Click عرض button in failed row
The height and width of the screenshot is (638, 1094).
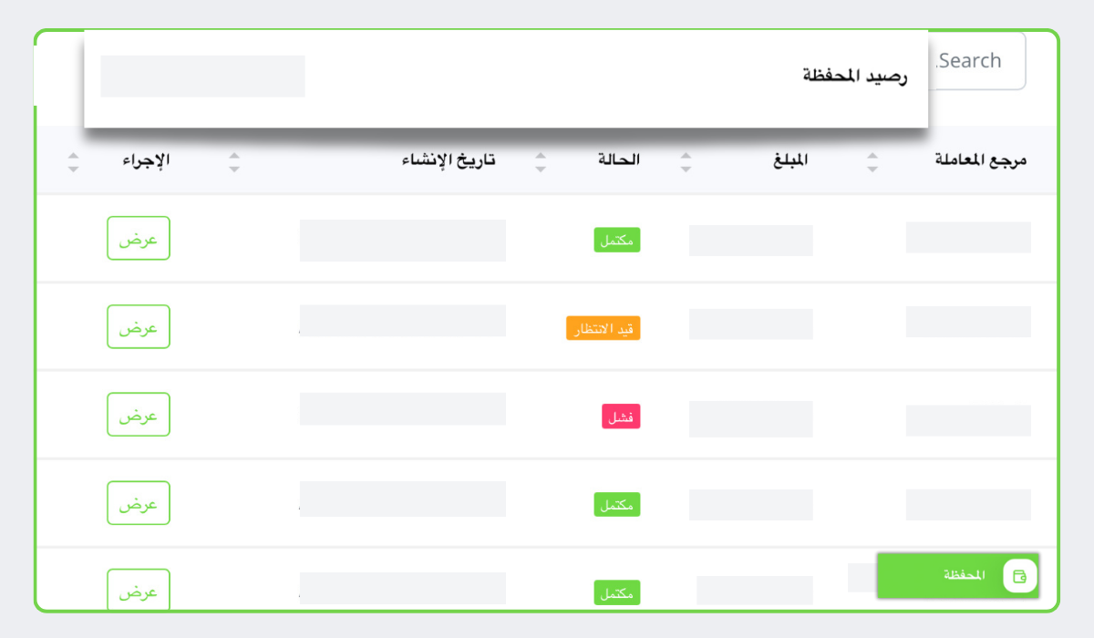139,415
